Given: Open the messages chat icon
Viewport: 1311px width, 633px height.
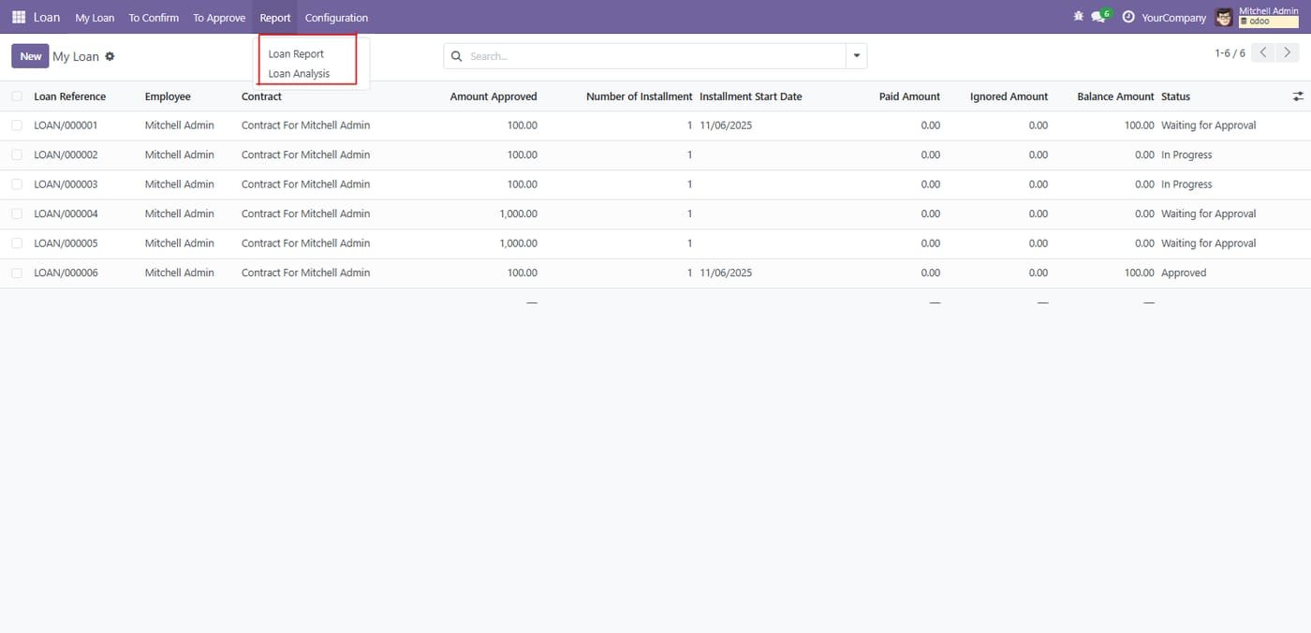Looking at the screenshot, I should [1100, 17].
